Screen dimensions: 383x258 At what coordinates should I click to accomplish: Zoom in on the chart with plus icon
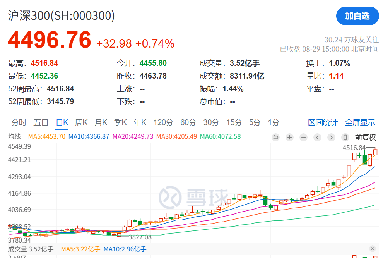(x=289, y=137)
